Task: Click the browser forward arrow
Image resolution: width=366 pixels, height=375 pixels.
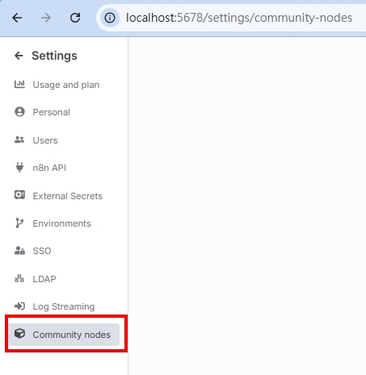Action: [x=46, y=18]
